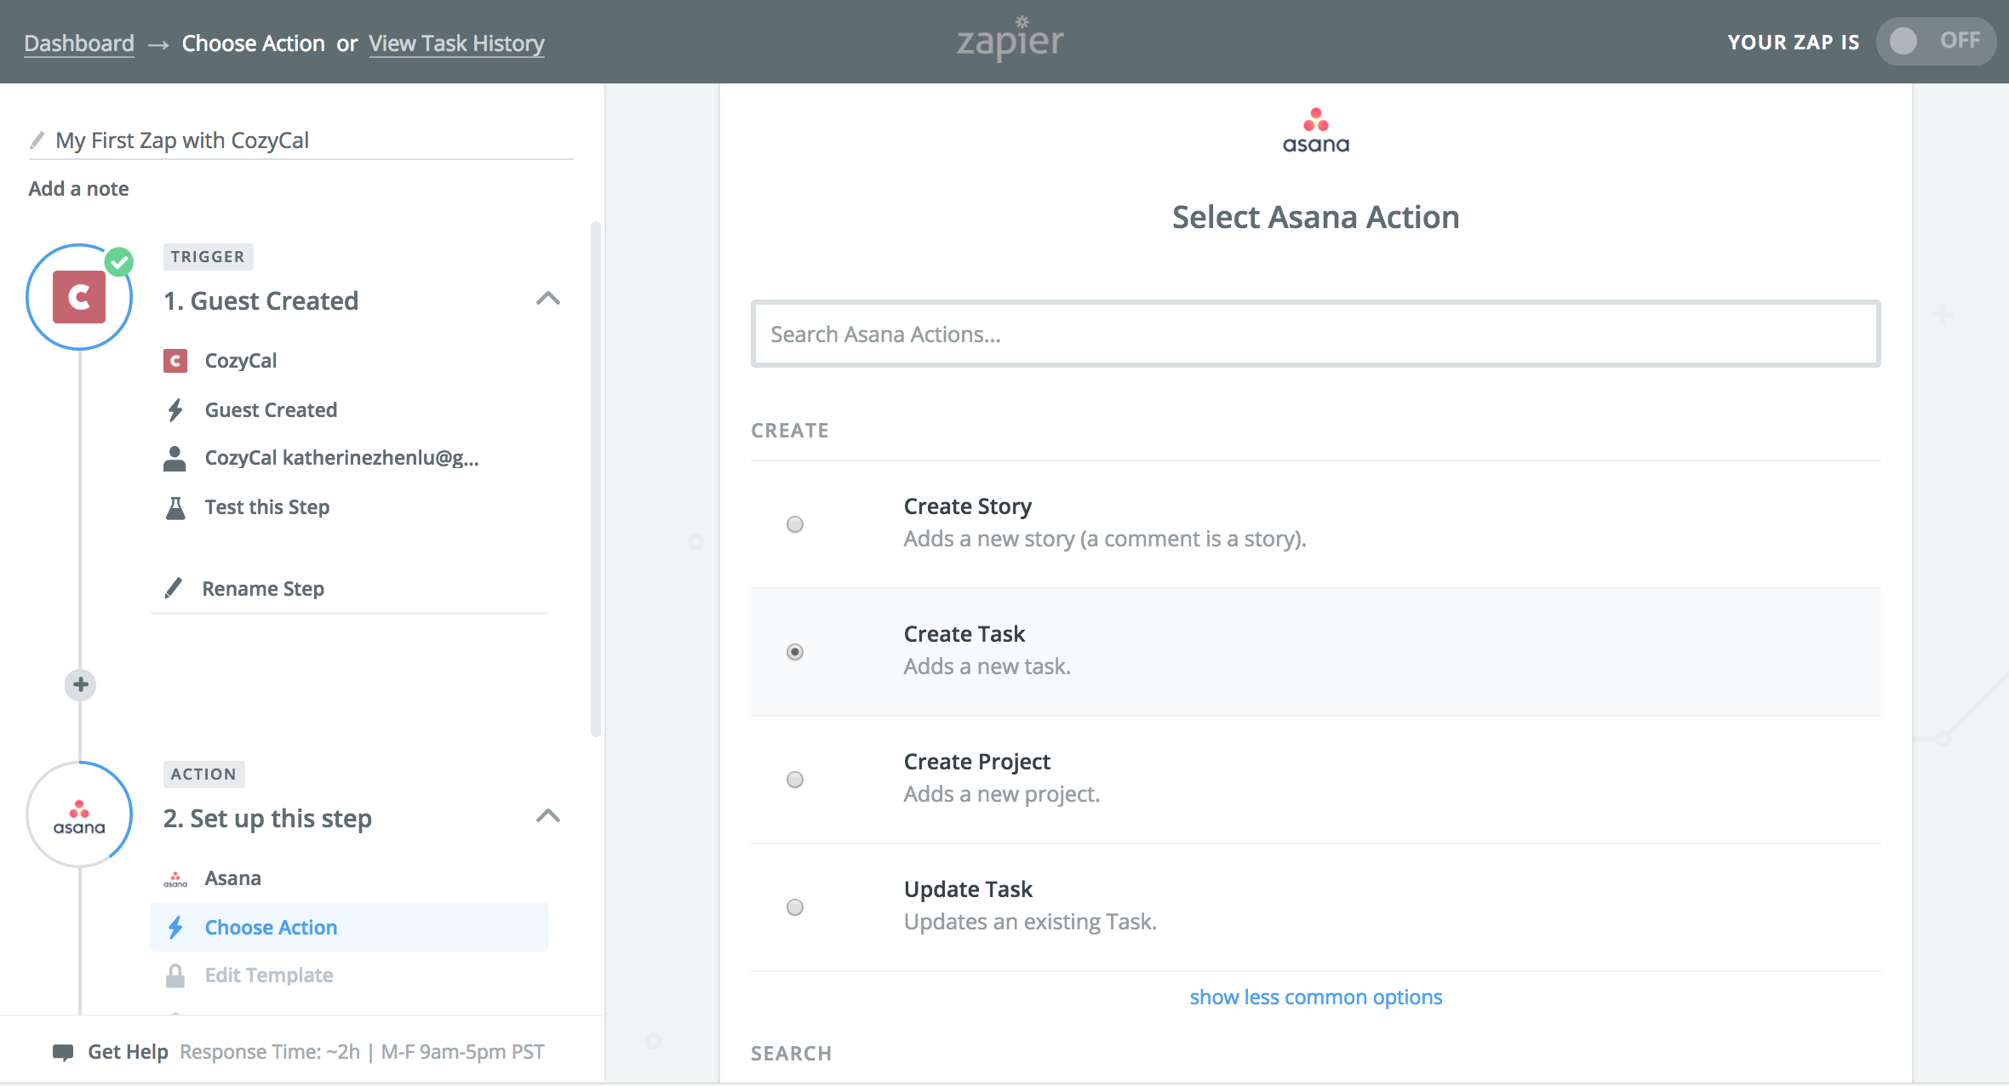The image size is (2009, 1086).
Task: Click the Test this Step flask icon
Action: (175, 508)
